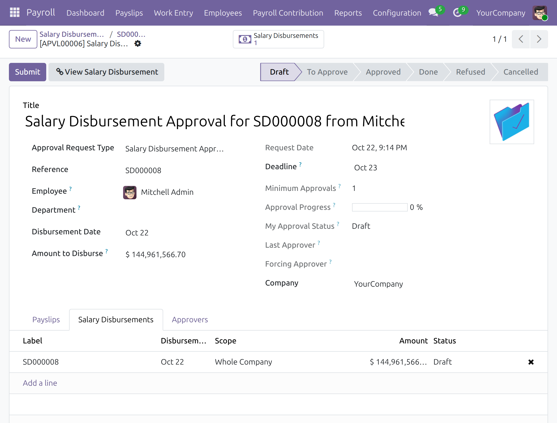The height and width of the screenshot is (423, 557).
Task: Select the Draft status stage
Action: click(x=279, y=72)
